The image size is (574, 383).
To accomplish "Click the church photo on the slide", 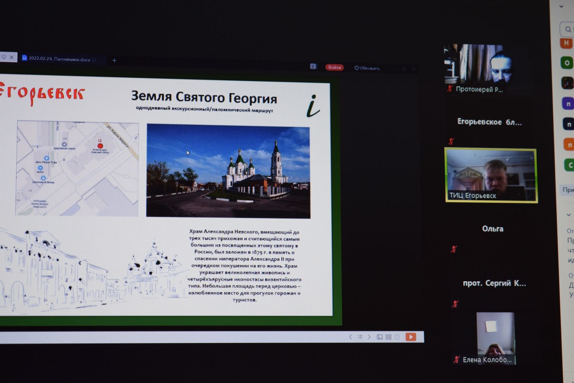I will tap(228, 171).
